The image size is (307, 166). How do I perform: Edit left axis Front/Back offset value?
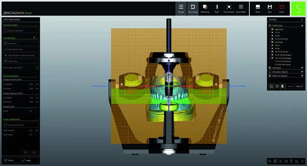click(31, 84)
